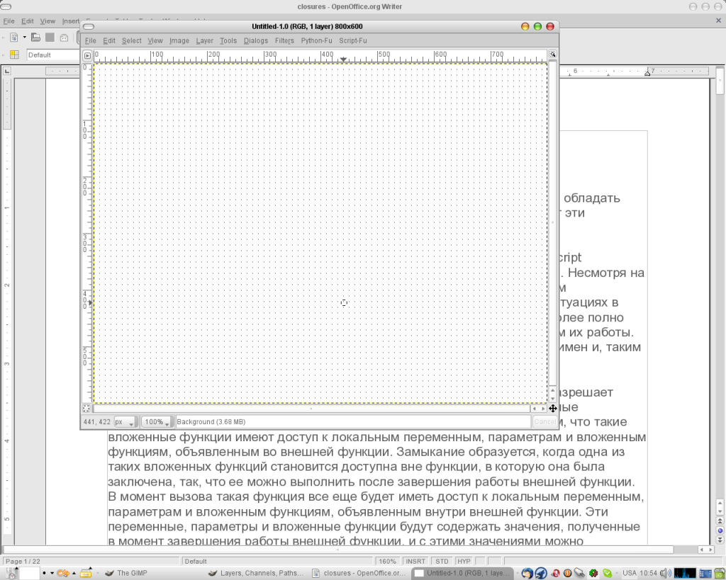726x580 pixels.
Task: Open the Filters menu in GIMP
Action: 284,40
